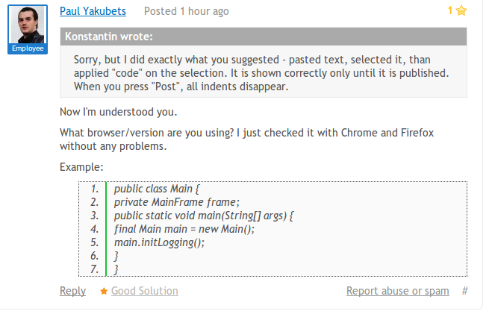Image resolution: width=492 pixels, height=317 pixels.
Task: Click the permalink hash symbol
Action: click(x=465, y=291)
